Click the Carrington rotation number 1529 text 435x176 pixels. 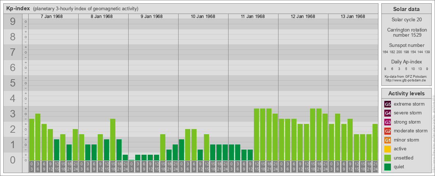pyautogui.click(x=406, y=32)
